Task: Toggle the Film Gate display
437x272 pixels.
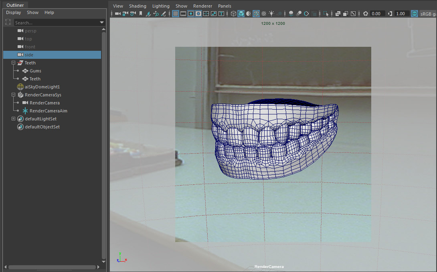Action: 183,14
